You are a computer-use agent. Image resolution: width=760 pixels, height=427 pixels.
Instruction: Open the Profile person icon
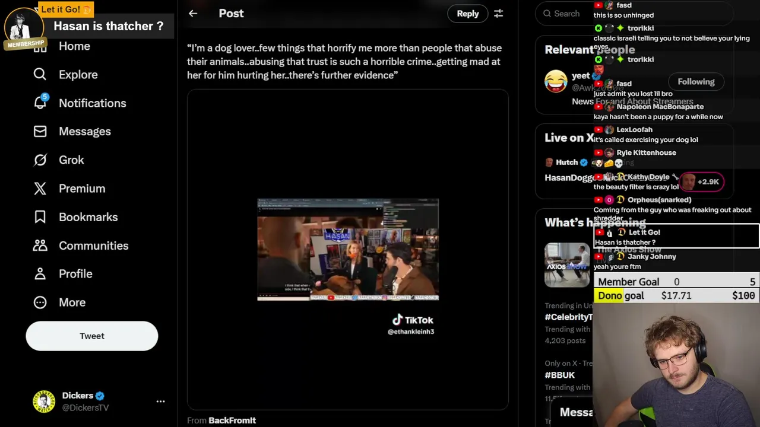point(40,273)
